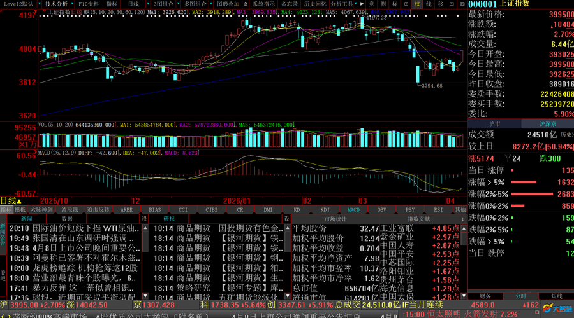Select the 模板 tab below chart

click(x=20, y=210)
